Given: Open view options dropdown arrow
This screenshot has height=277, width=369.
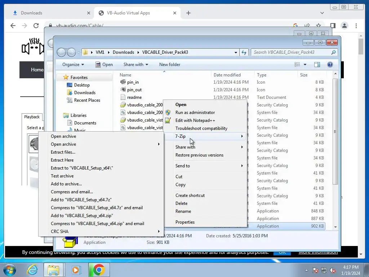Looking at the screenshot, I should 305,65.
